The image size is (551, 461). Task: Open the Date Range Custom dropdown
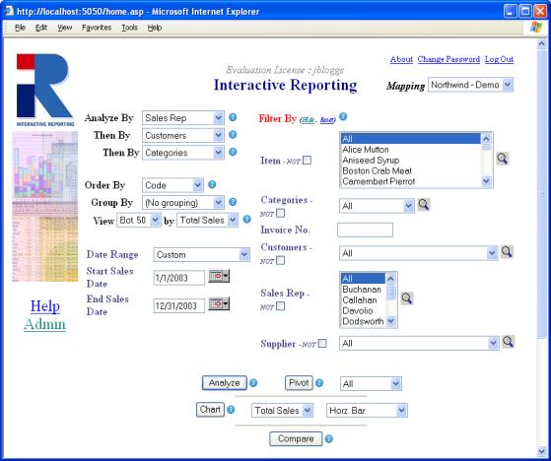click(202, 255)
